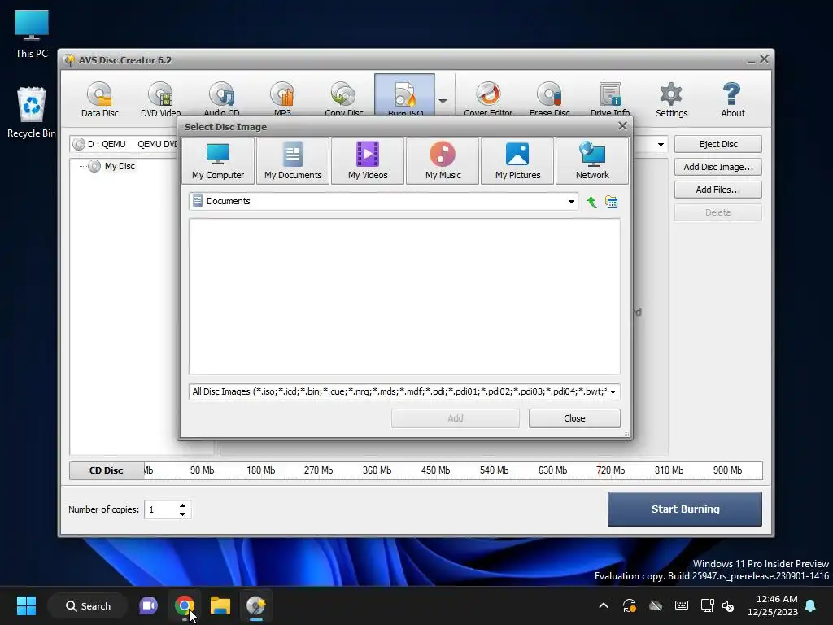Change the file list view mode
Viewport: 833px width, 625px height.
coord(612,202)
